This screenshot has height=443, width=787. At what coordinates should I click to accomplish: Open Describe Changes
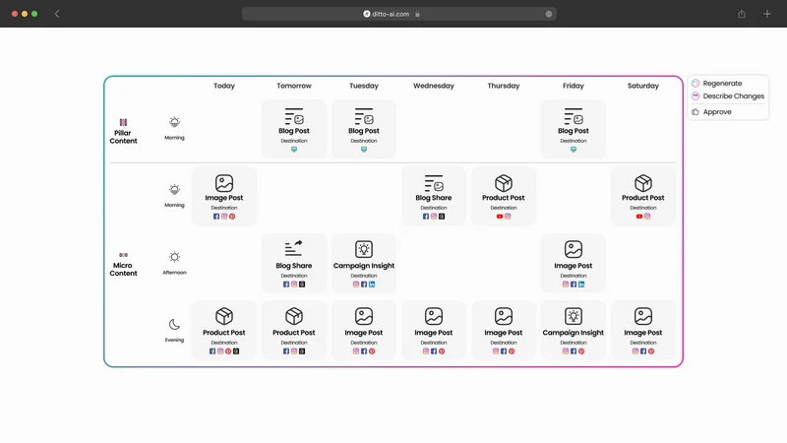pyautogui.click(x=728, y=95)
